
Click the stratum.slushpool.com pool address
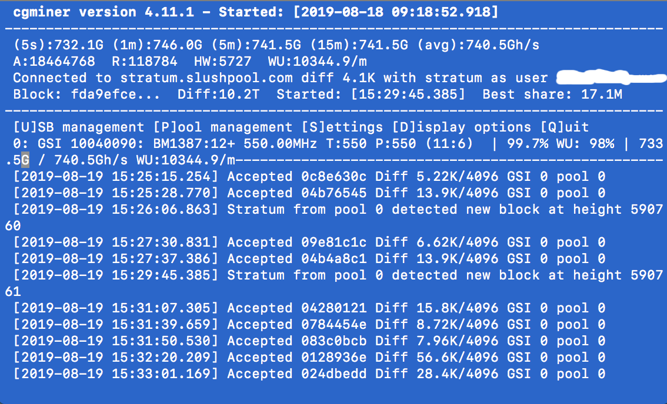[x=206, y=78]
